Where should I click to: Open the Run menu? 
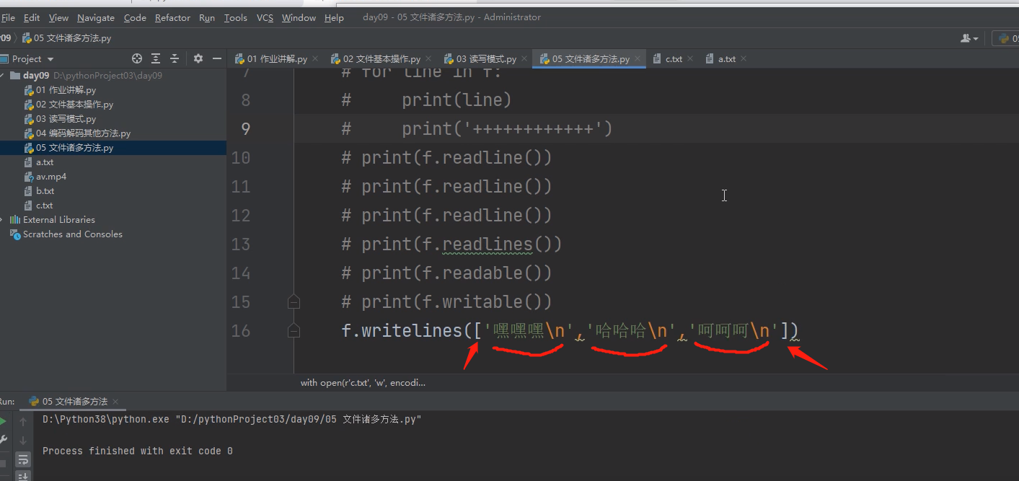pos(207,17)
